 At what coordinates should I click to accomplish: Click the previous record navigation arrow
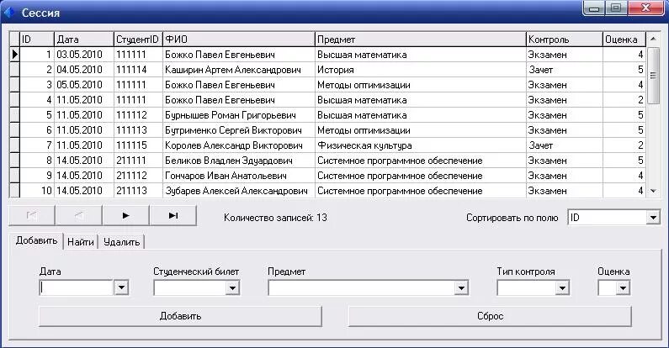[79, 215]
